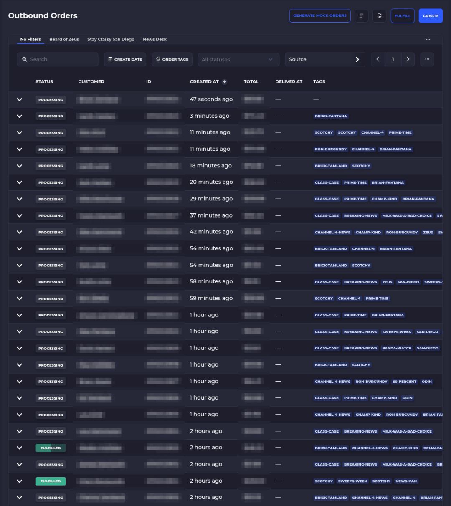This screenshot has height=506, width=451.
Task: Open the ellipsis menu in the filter tabs bar
Action: point(428,39)
